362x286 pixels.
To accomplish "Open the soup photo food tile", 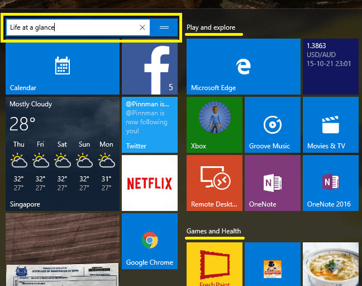I will click(331, 264).
